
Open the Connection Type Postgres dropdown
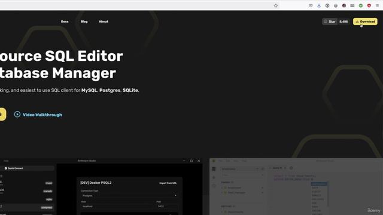[129, 195]
